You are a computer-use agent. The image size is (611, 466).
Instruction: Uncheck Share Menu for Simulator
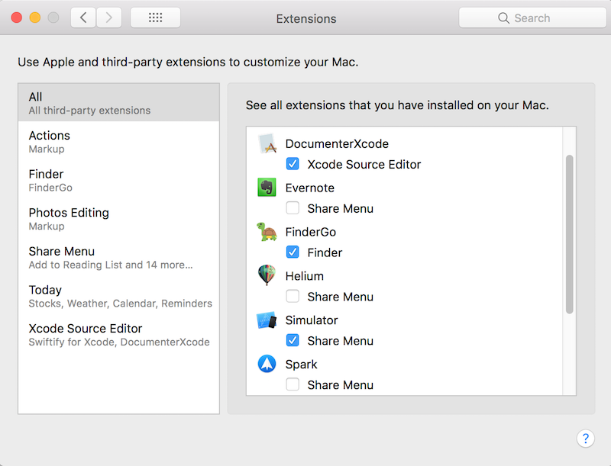(x=293, y=340)
